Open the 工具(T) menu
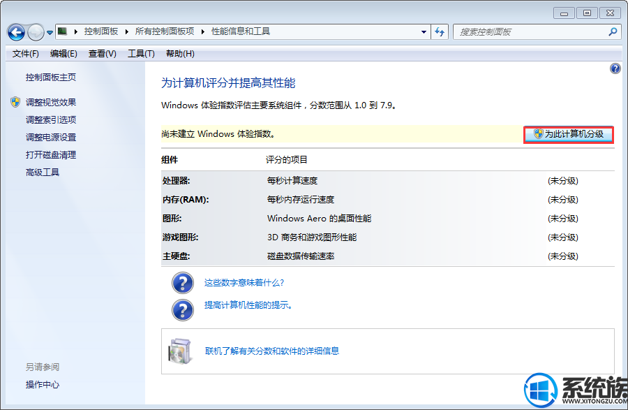Image resolution: width=628 pixels, height=410 pixels. point(141,54)
